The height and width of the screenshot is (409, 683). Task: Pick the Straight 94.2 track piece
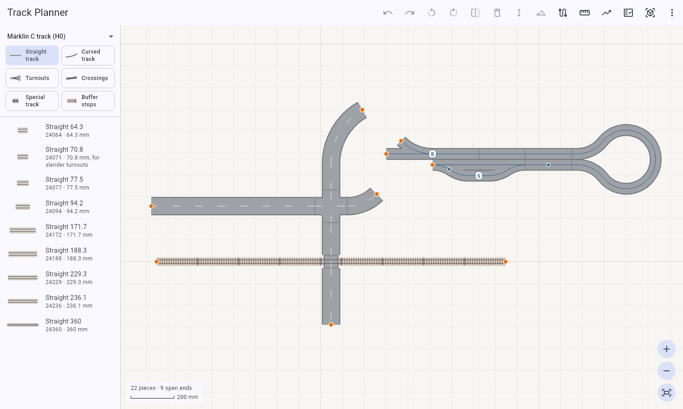click(60, 207)
